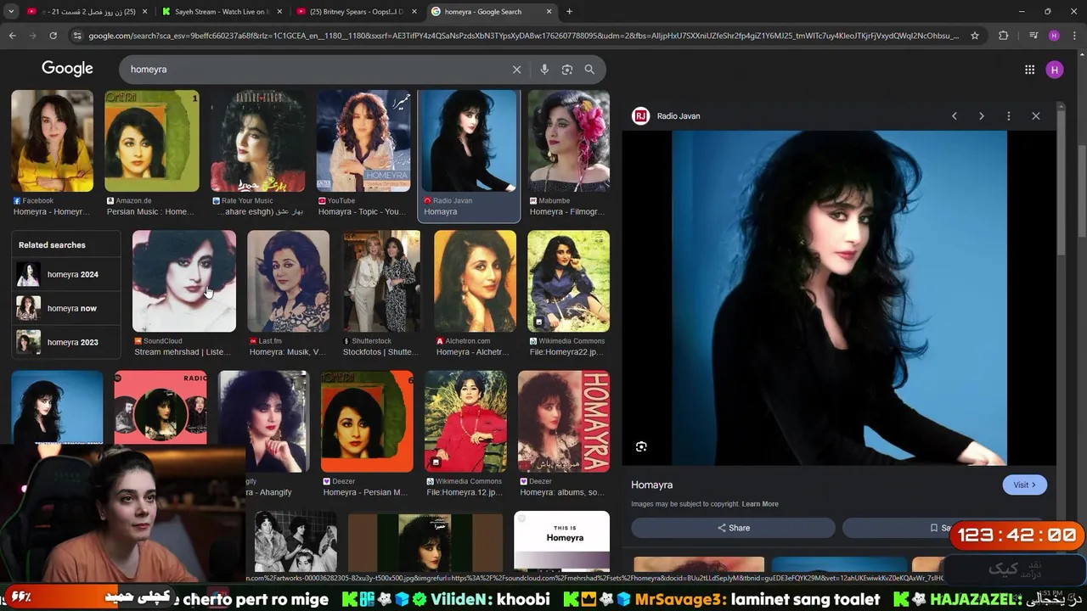1087x611 pixels.
Task: Open Deezer Homeyra Persian M thumbnail
Action: (x=367, y=421)
